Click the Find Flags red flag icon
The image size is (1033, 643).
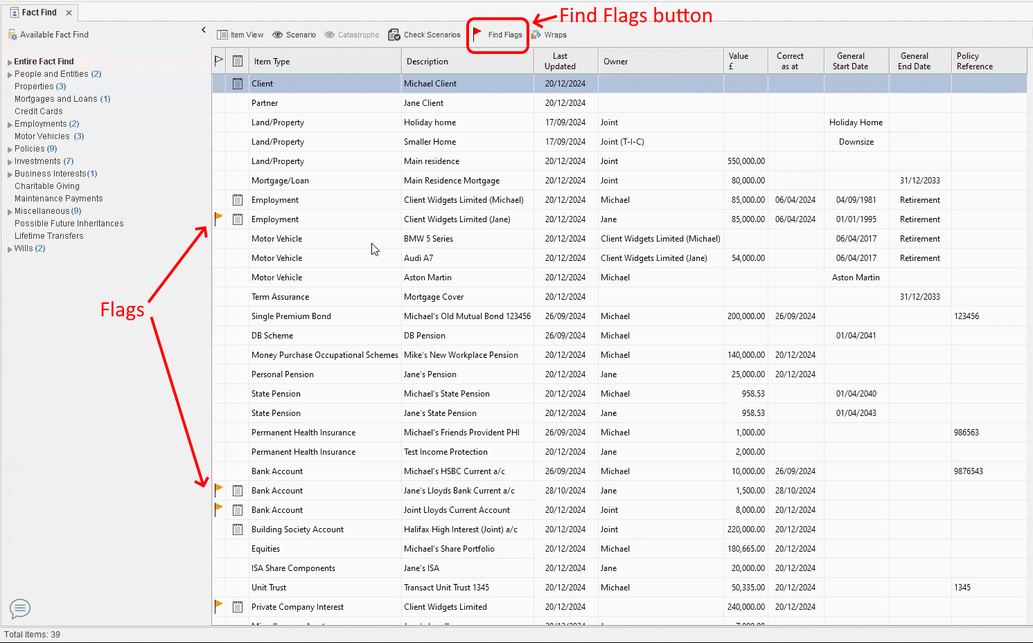[x=477, y=34]
